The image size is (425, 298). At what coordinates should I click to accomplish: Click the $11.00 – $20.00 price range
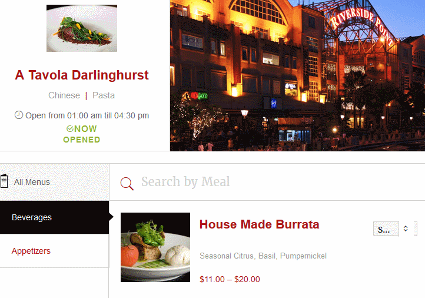point(230,279)
